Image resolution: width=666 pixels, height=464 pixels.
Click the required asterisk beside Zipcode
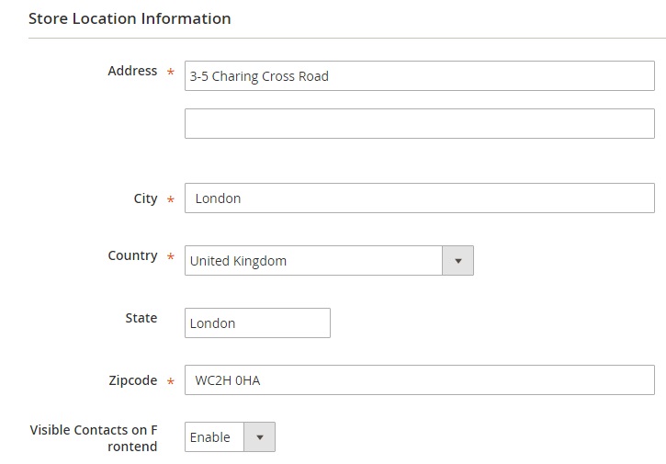click(170, 381)
